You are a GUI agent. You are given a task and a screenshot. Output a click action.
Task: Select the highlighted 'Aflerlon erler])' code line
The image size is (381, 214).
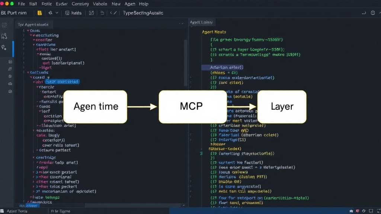tap(222, 68)
